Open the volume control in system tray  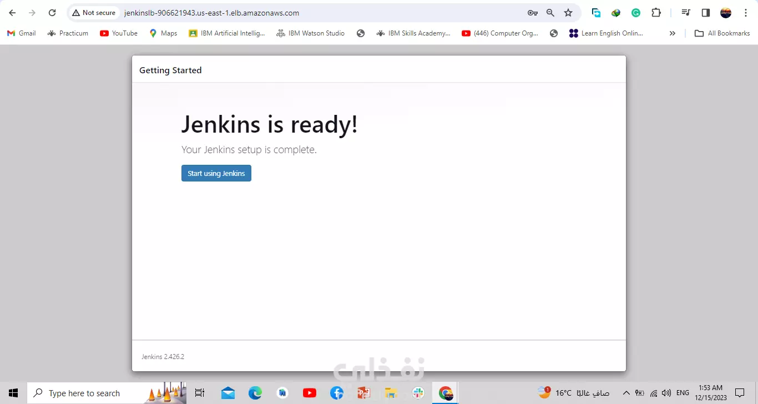tap(666, 392)
